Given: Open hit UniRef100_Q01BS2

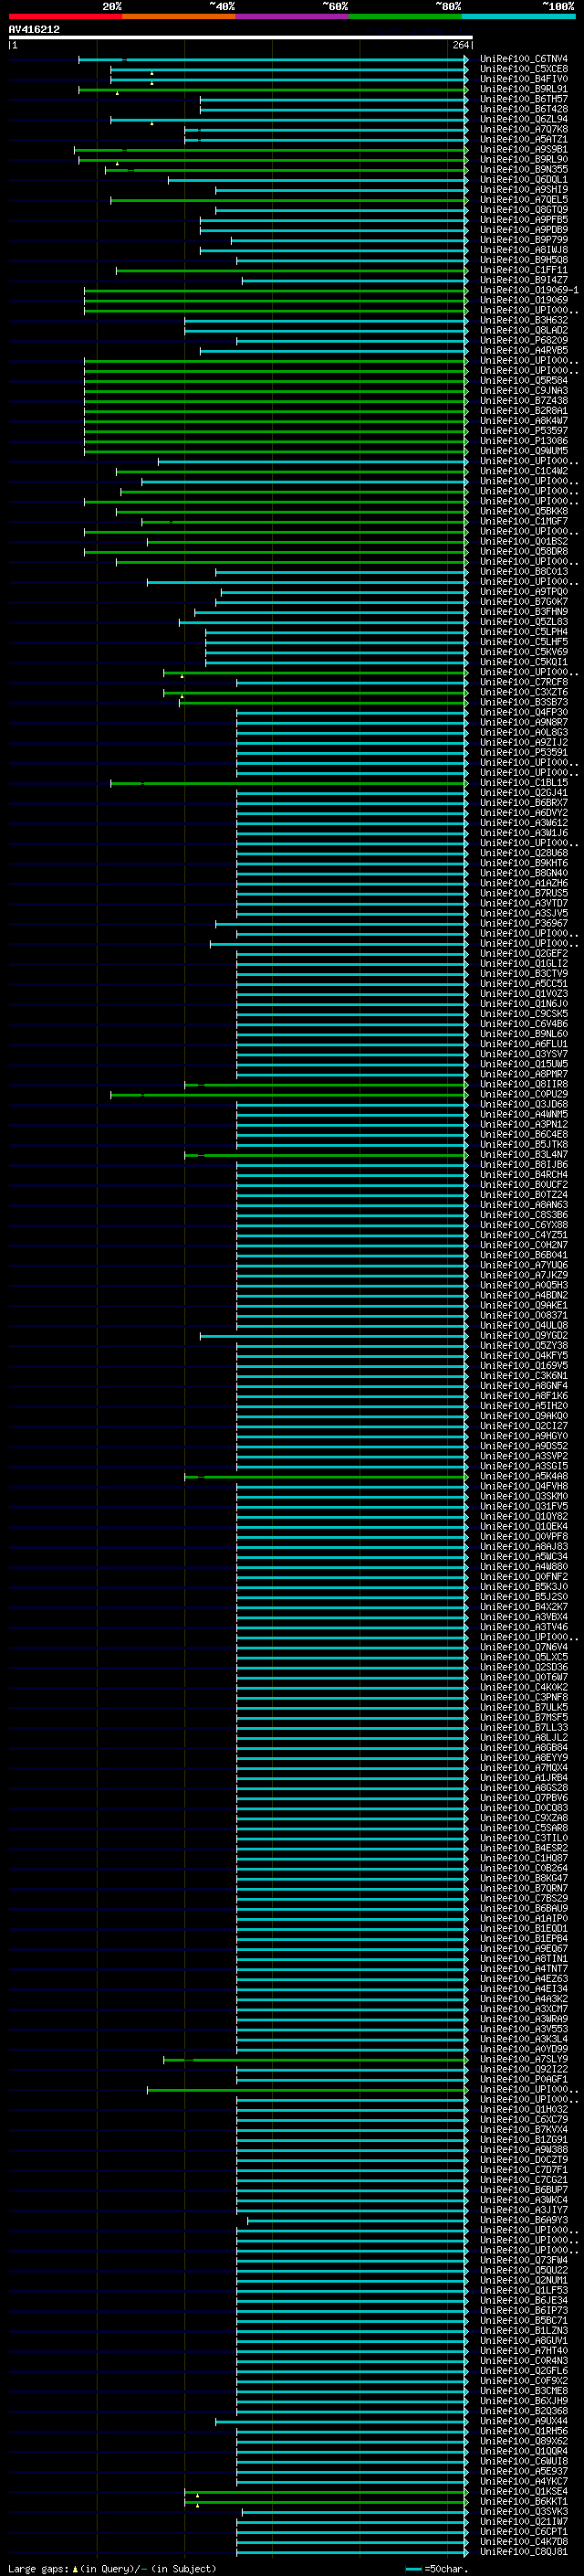Looking at the screenshot, I should tap(523, 542).
